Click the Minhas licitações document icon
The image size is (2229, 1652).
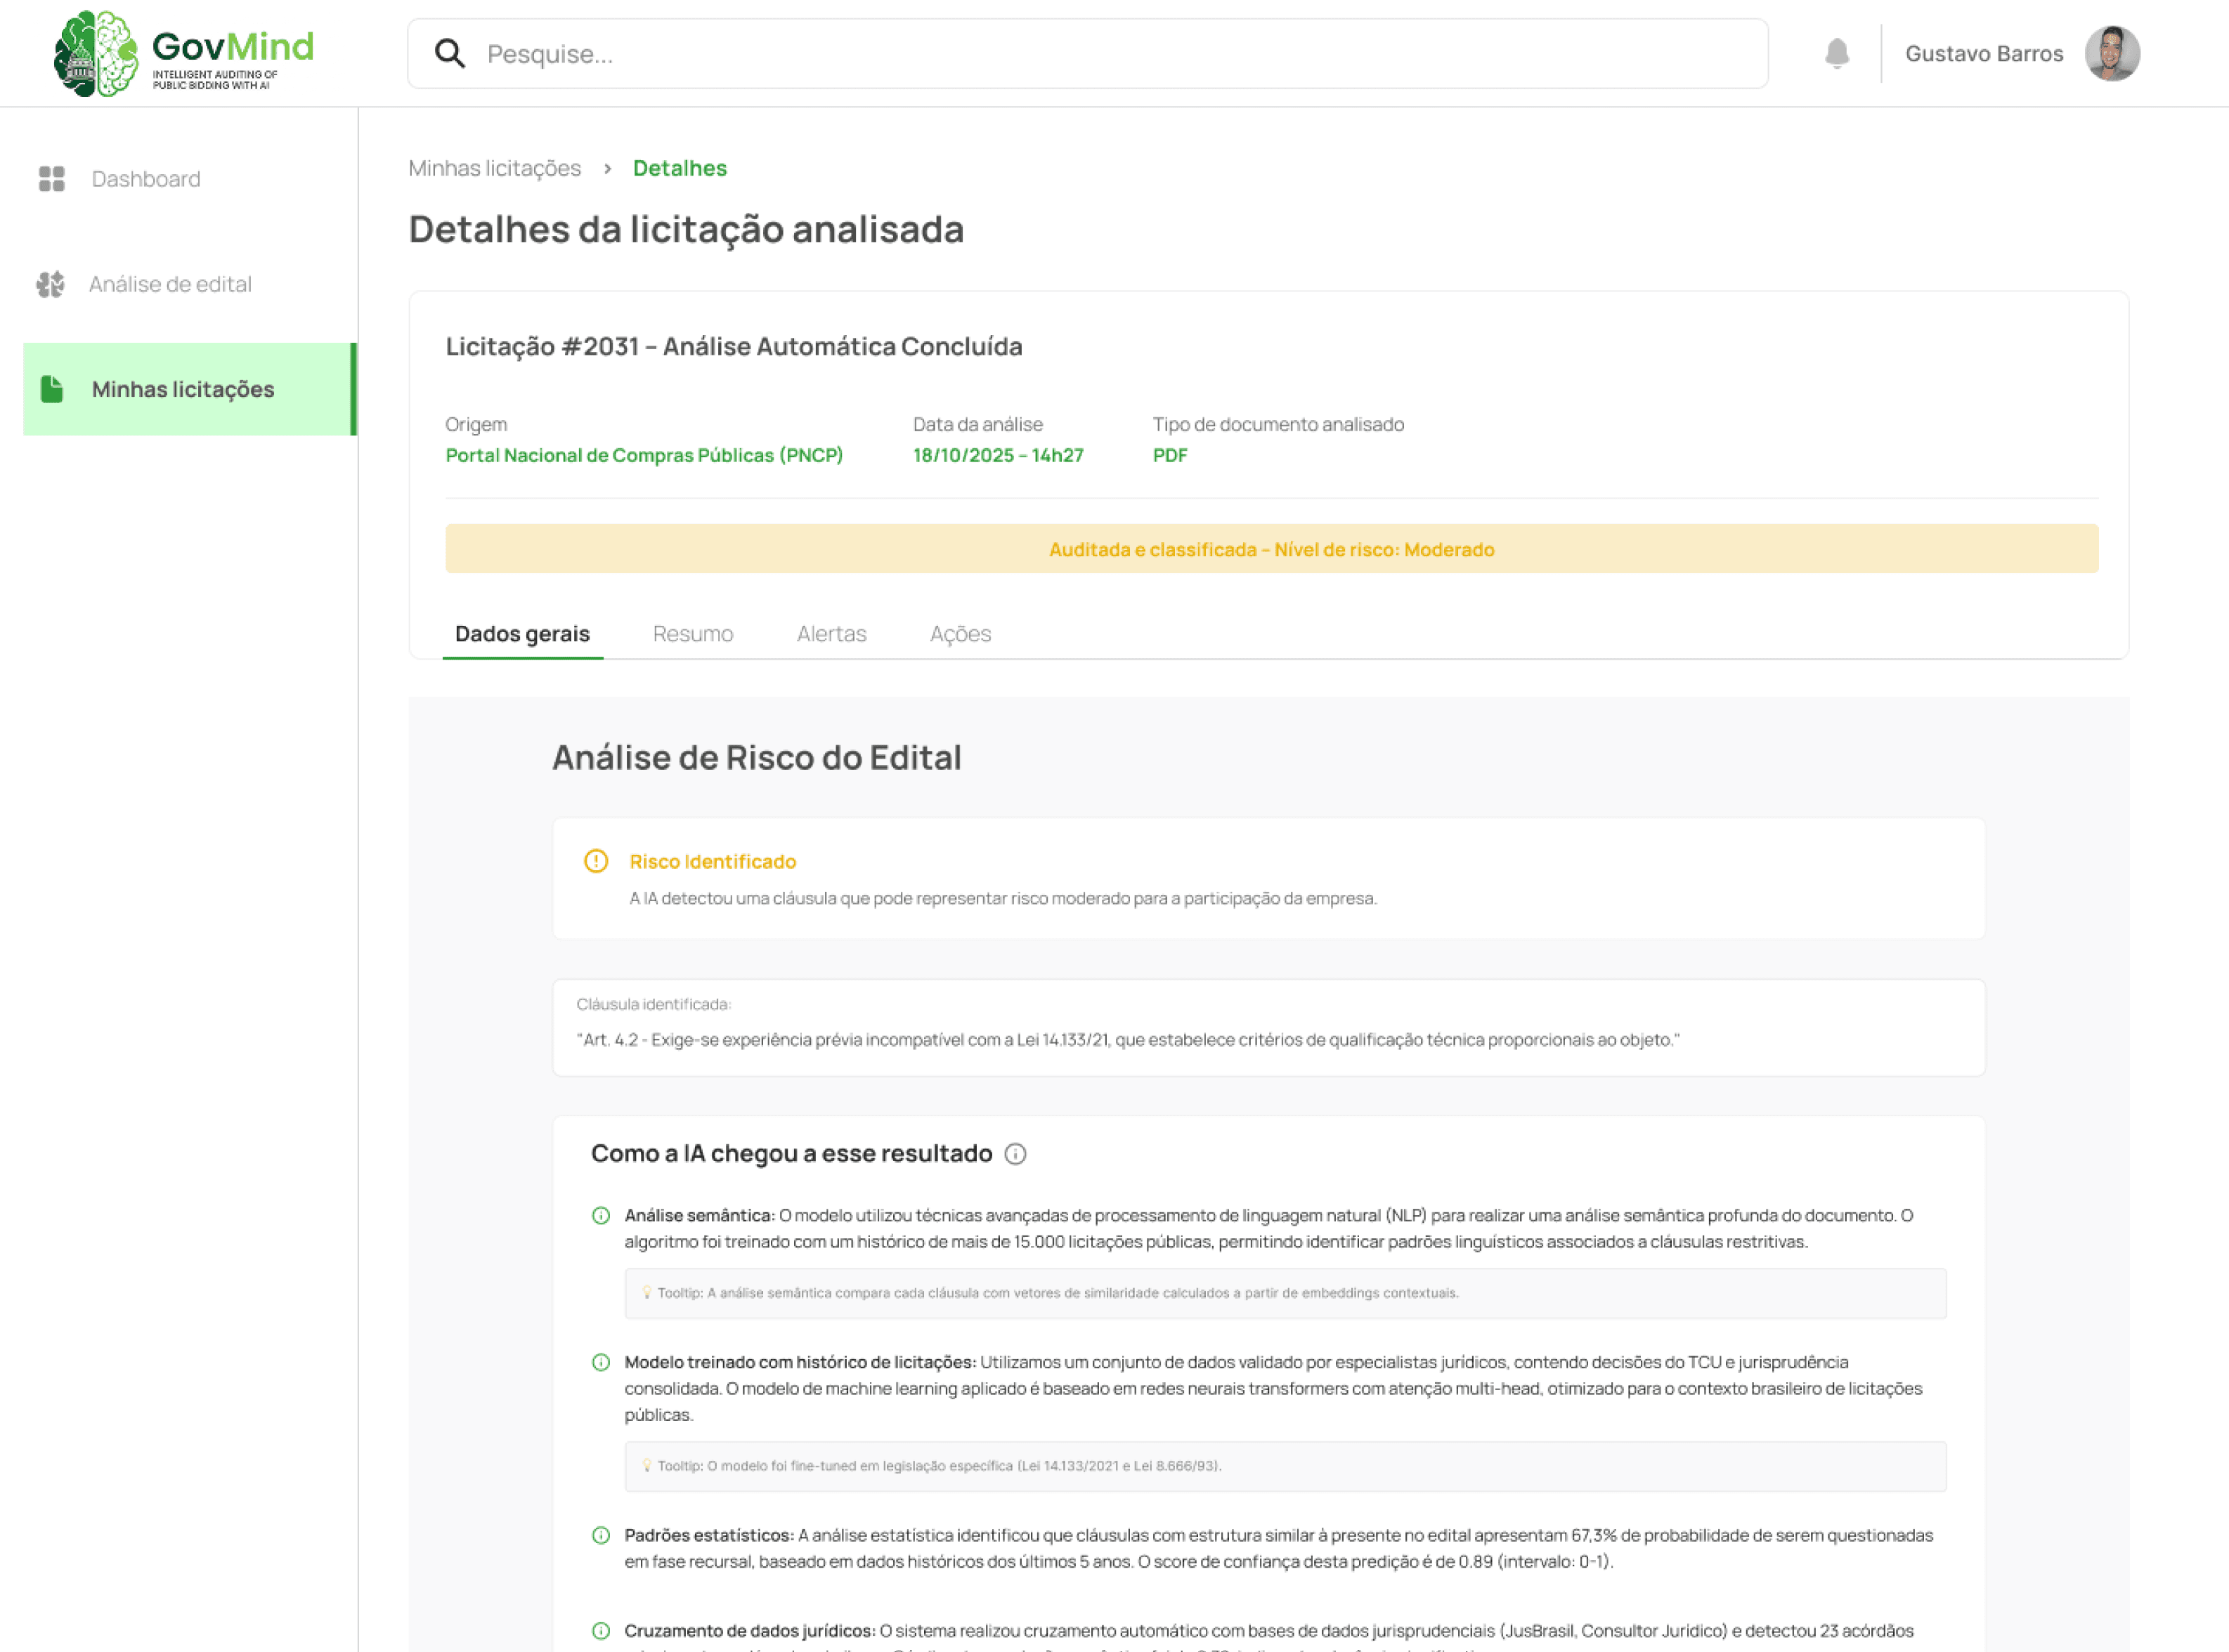point(52,389)
